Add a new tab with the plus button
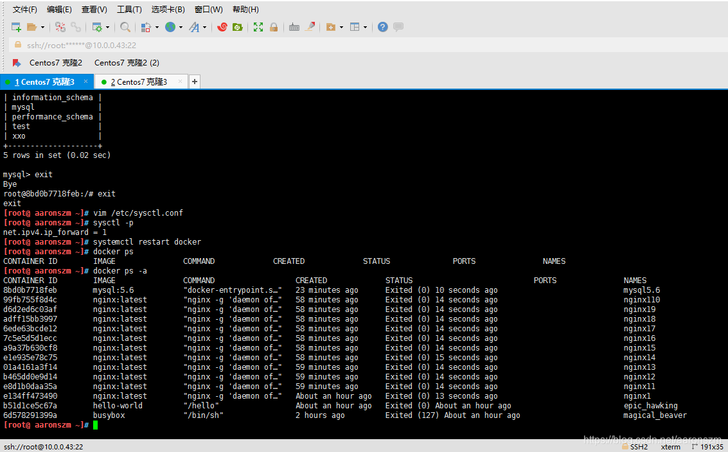Image resolution: width=728 pixels, height=452 pixels. point(195,82)
